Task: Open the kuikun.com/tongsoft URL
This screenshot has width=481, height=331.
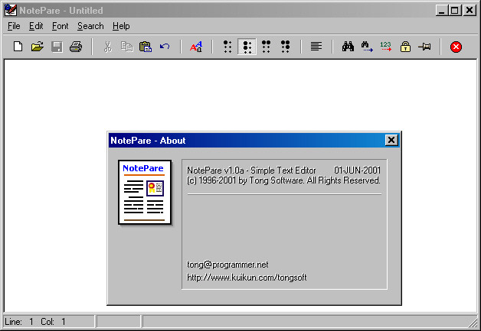Action: coord(247,277)
